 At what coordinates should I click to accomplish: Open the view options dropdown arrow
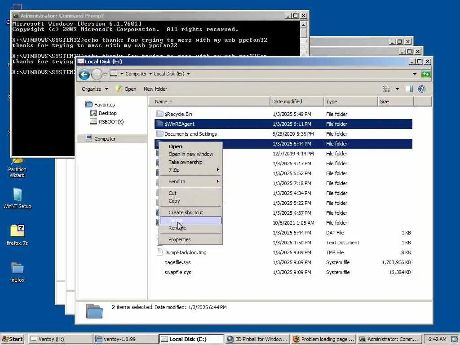pos(397,89)
